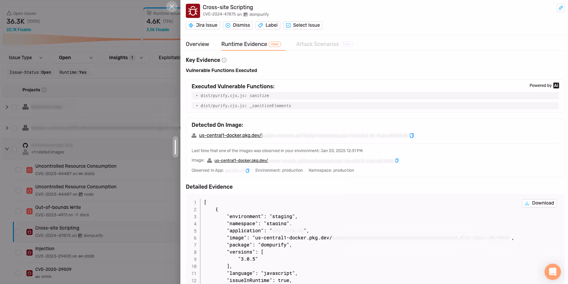Expand the first project row
This screenshot has width=568, height=284.
click(7, 107)
